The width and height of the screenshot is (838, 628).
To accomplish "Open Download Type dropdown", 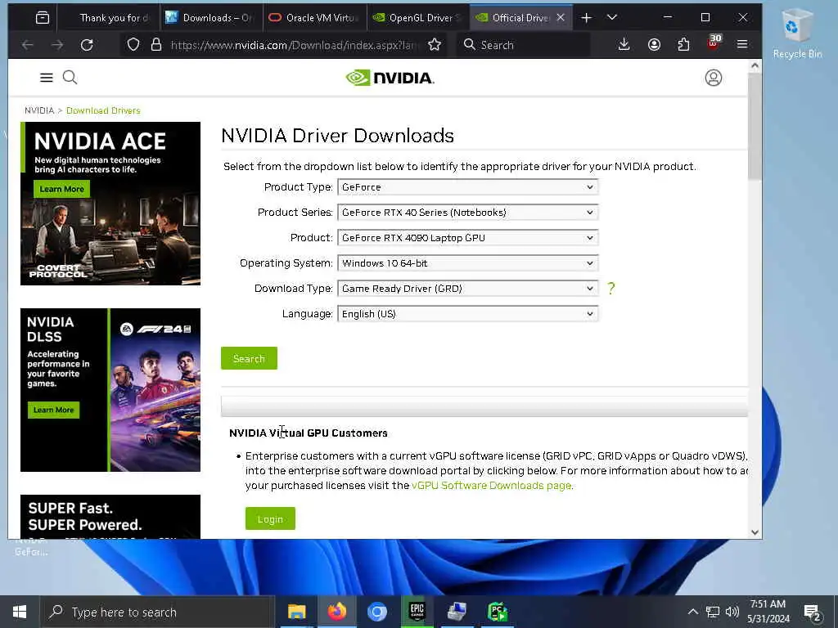I will 467,289.
